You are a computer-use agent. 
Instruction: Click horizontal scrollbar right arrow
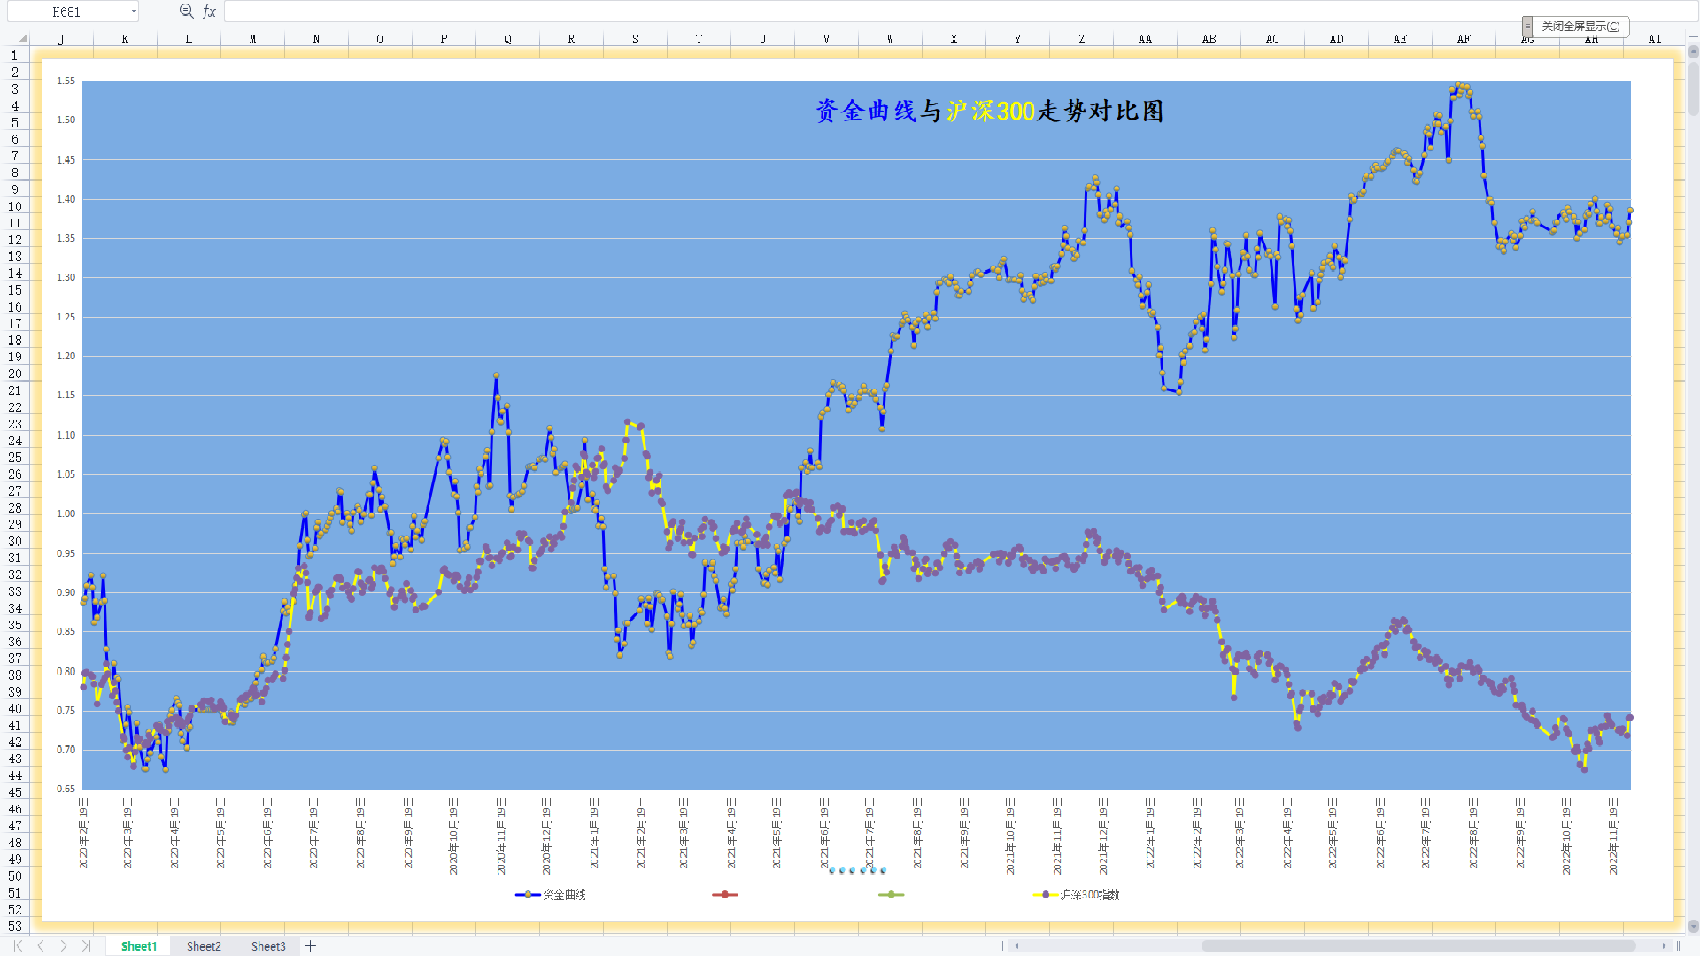pos(1664,946)
